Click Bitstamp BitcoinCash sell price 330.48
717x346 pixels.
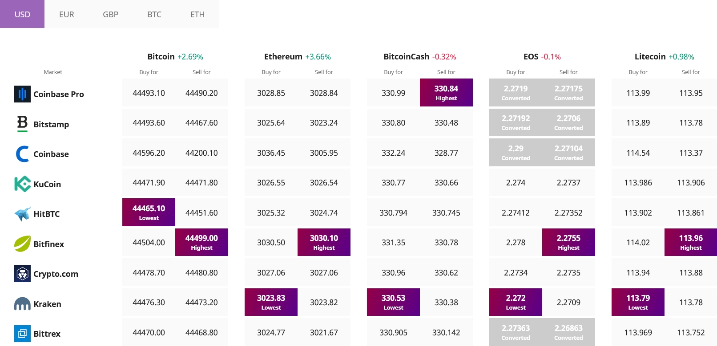(446, 122)
